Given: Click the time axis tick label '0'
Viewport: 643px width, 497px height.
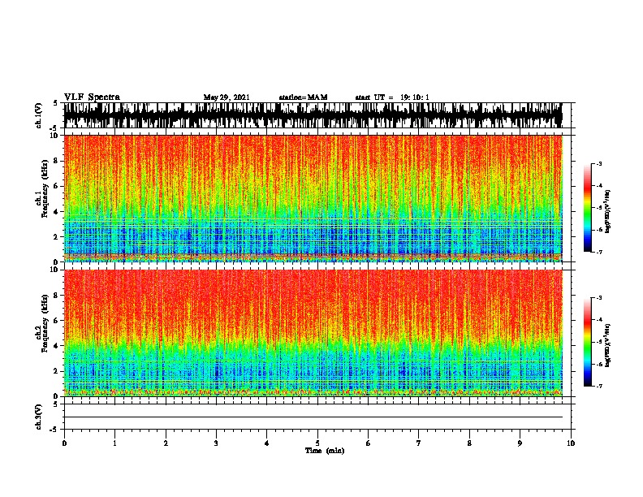Looking at the screenshot, I should pos(64,443).
